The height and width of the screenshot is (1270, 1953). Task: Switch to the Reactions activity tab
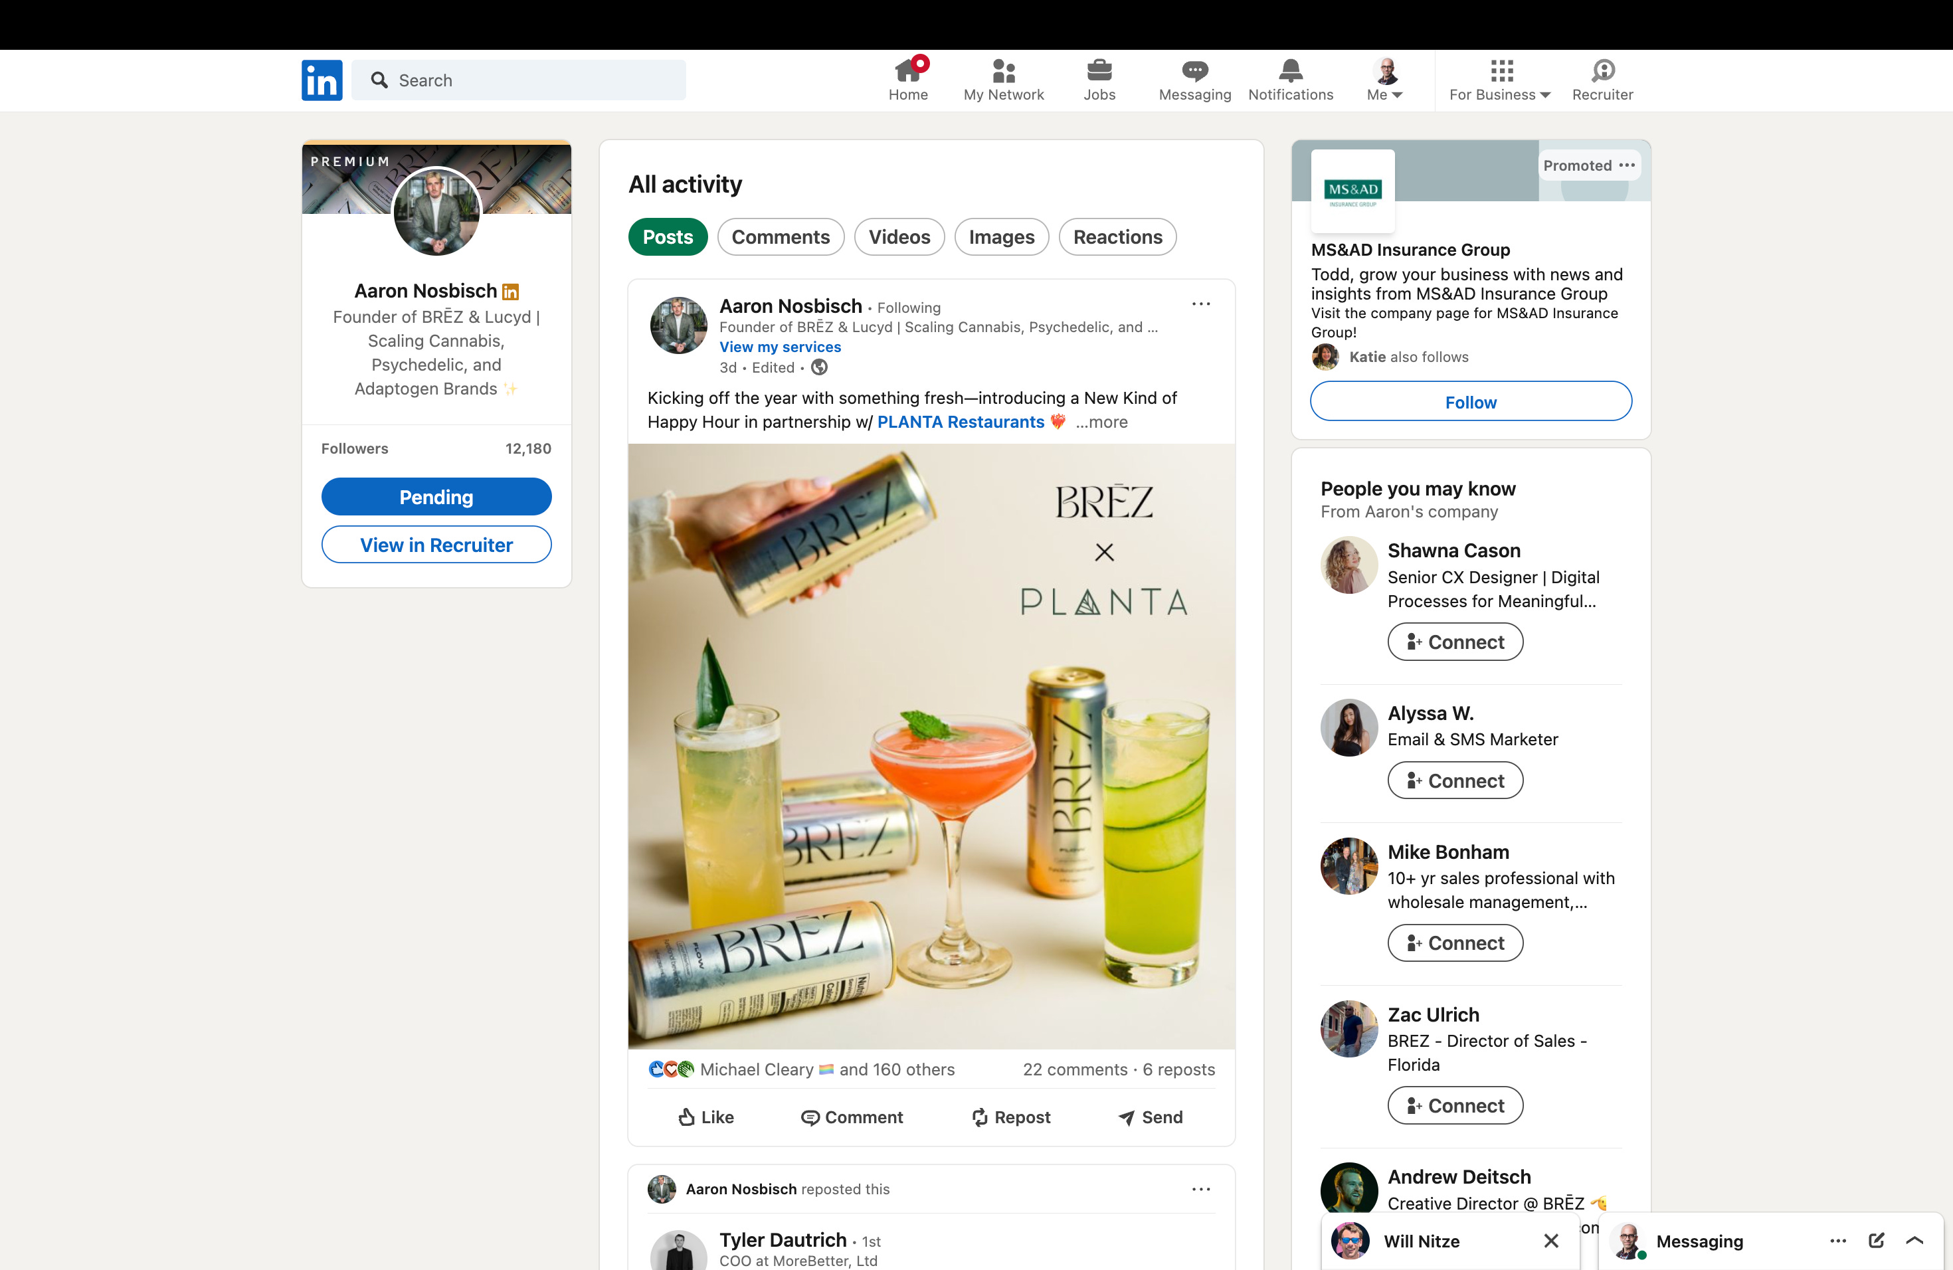coord(1117,237)
